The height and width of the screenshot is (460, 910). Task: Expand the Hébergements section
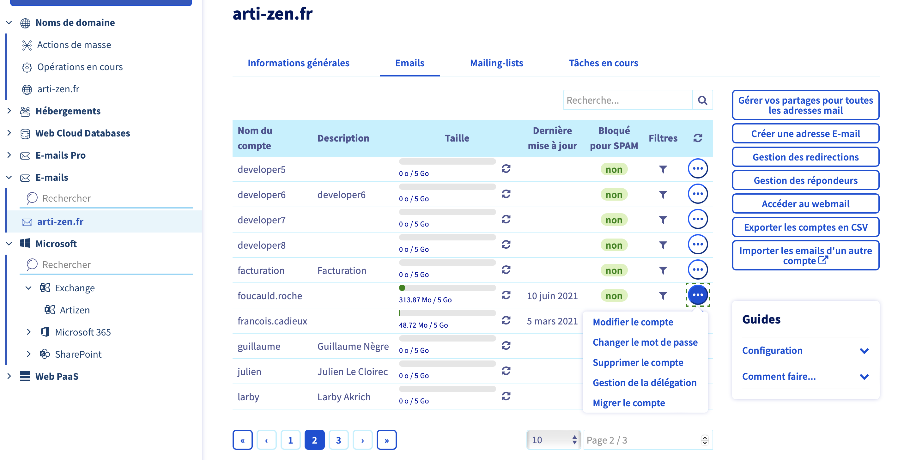tap(9, 111)
